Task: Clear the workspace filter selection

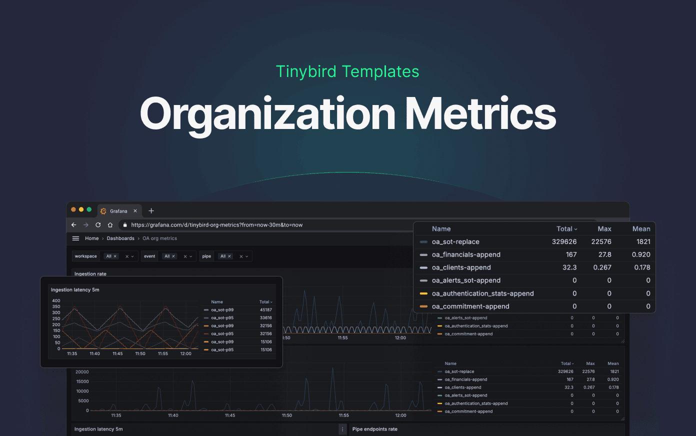Action: pos(127,256)
